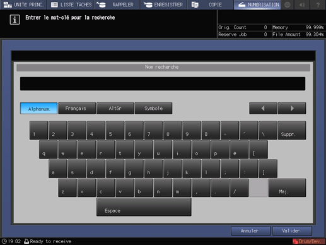Click Annuler to cancel search

251,231
